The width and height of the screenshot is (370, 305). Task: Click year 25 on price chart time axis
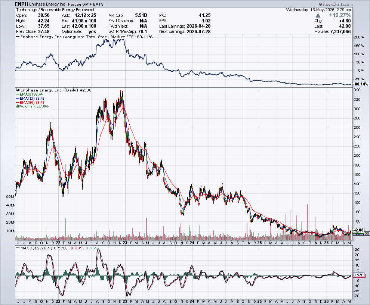260,243
